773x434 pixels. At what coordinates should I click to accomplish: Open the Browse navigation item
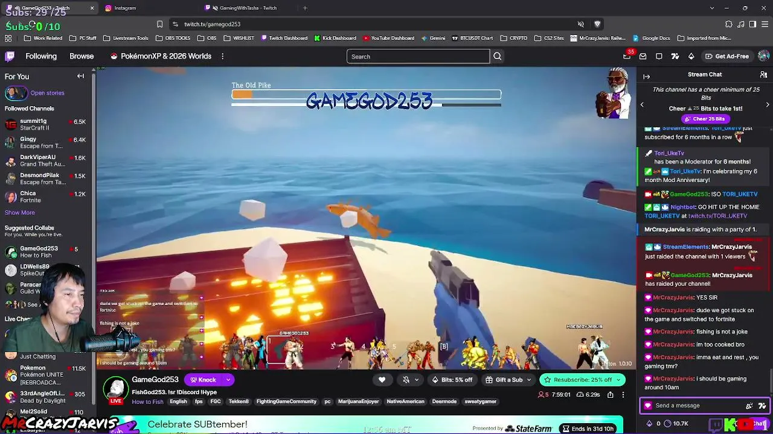coord(82,56)
